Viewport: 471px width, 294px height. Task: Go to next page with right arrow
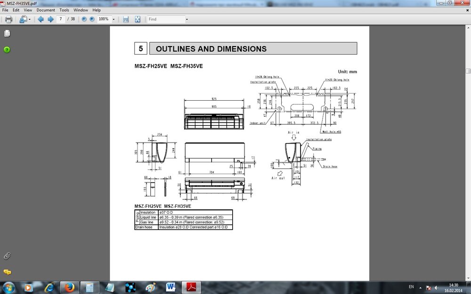(50, 19)
